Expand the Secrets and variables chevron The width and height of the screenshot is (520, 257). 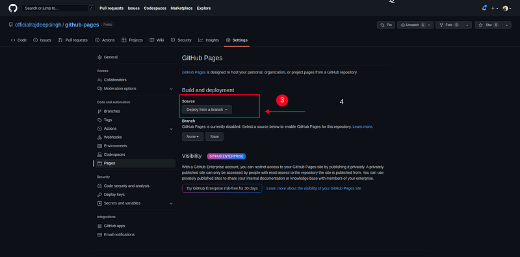click(x=171, y=203)
